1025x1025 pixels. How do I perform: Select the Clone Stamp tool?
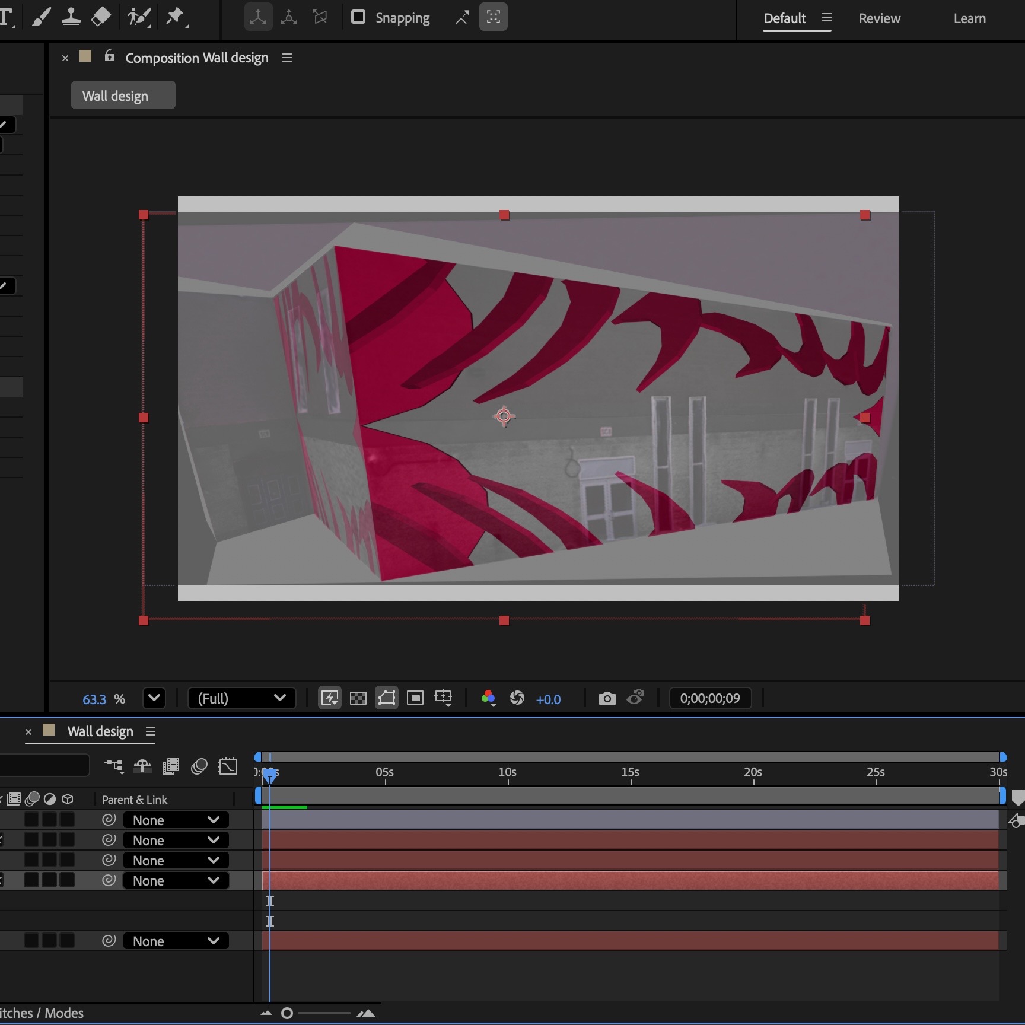(x=71, y=17)
